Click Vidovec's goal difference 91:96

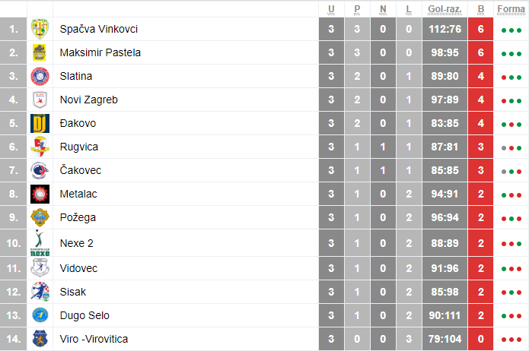tap(445, 267)
